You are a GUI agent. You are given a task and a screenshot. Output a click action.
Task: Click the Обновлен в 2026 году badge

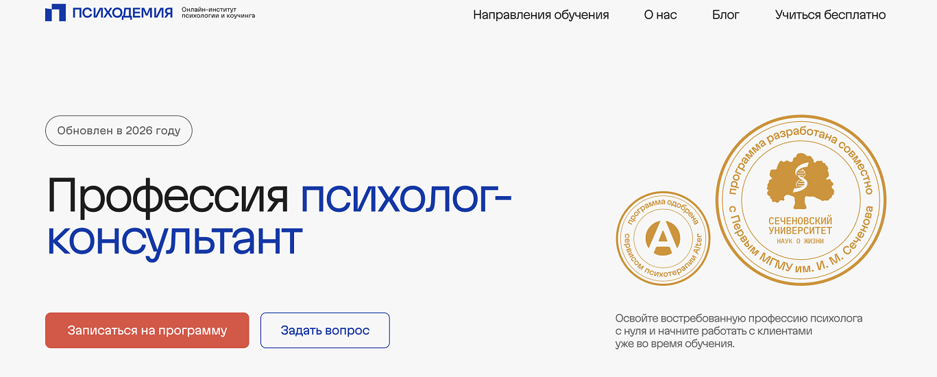tap(119, 130)
